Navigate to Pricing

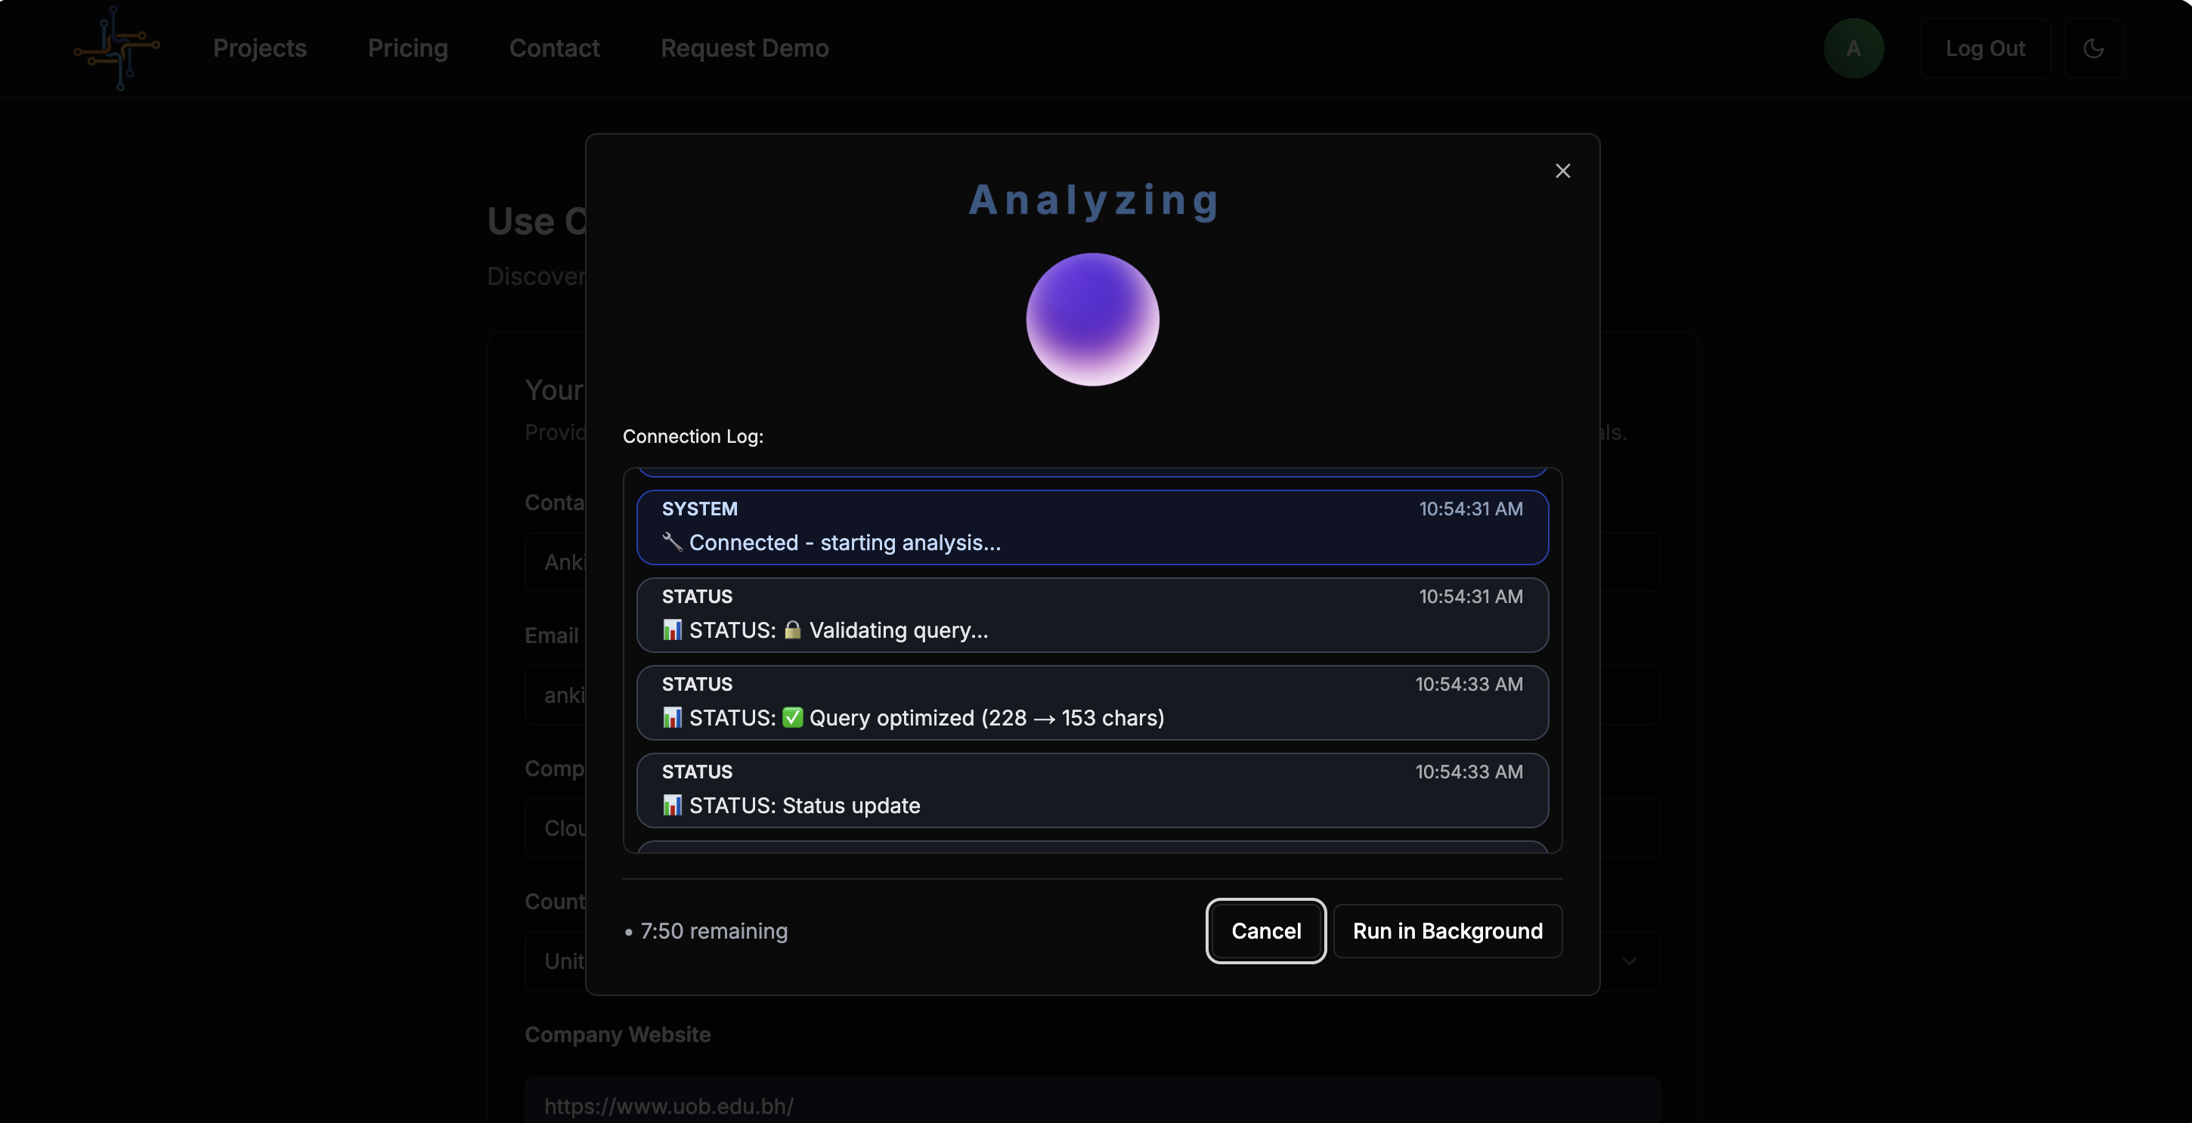point(408,48)
